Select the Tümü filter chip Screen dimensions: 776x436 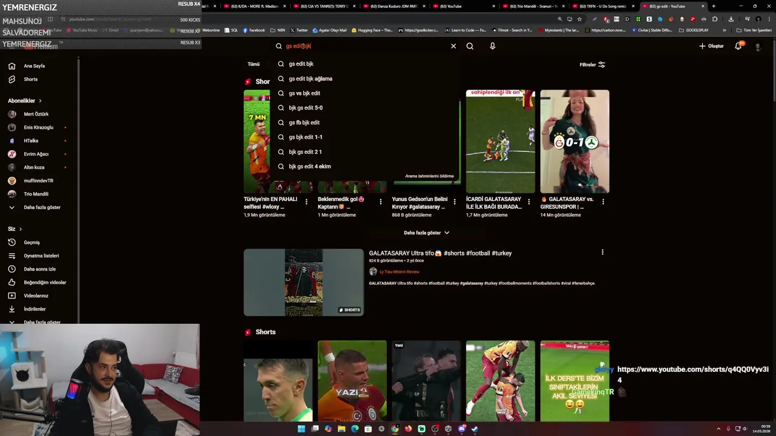click(253, 64)
